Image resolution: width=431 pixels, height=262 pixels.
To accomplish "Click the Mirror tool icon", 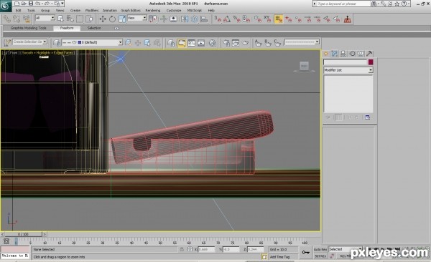I will pyautogui.click(x=185, y=19).
